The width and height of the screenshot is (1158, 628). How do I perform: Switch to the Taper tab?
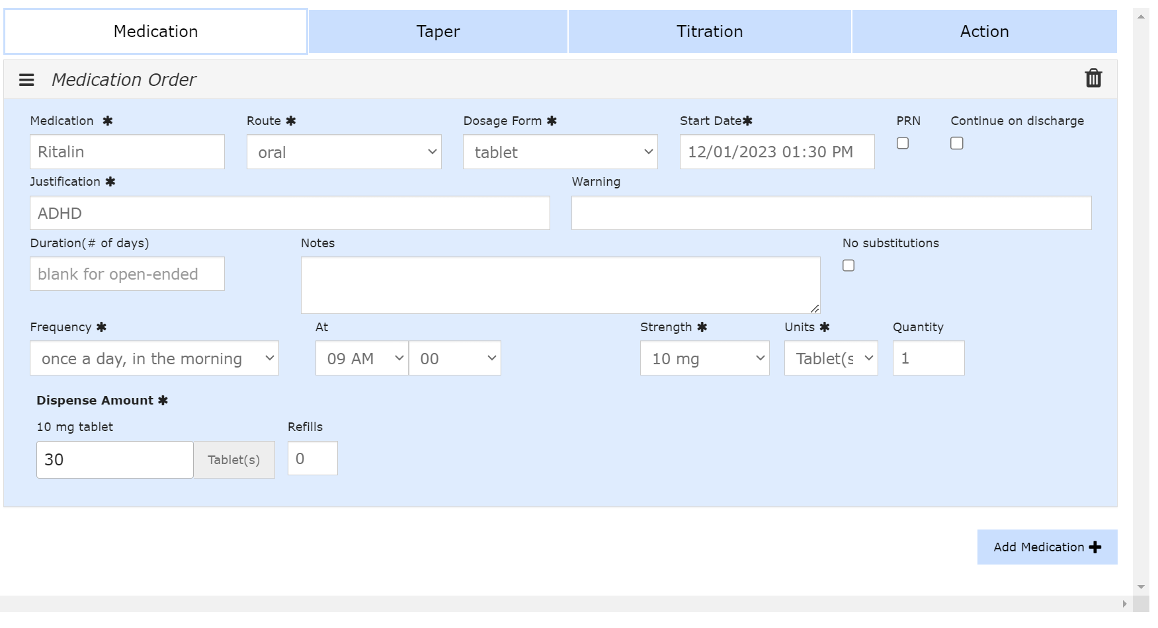point(438,31)
